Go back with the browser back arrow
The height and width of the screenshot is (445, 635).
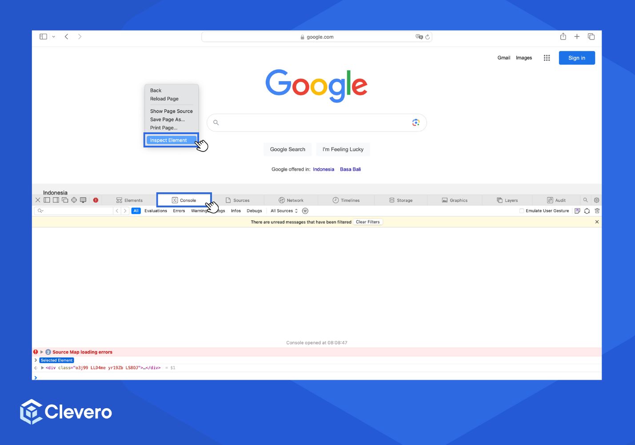[x=67, y=36]
